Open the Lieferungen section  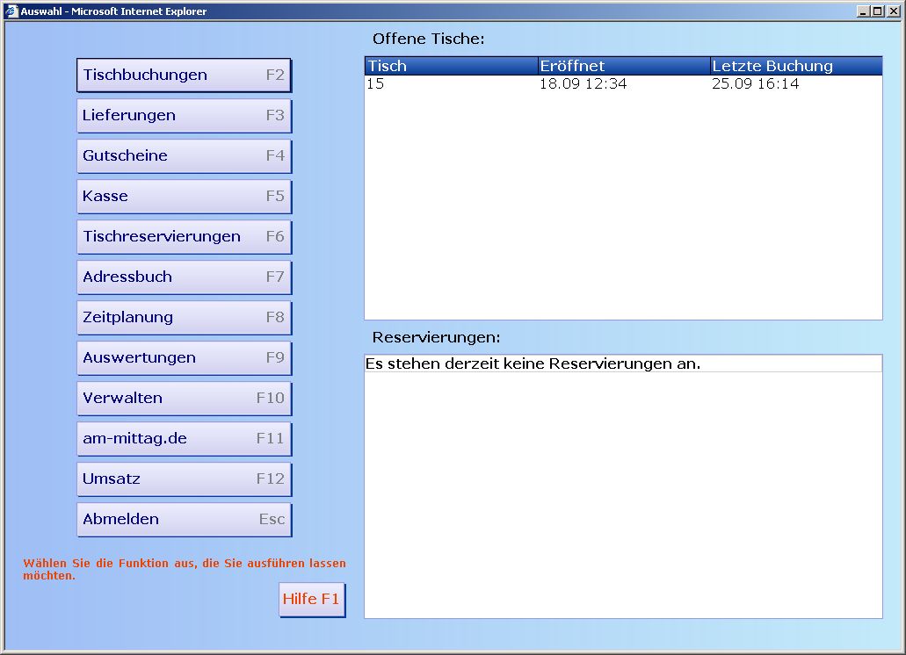click(184, 116)
